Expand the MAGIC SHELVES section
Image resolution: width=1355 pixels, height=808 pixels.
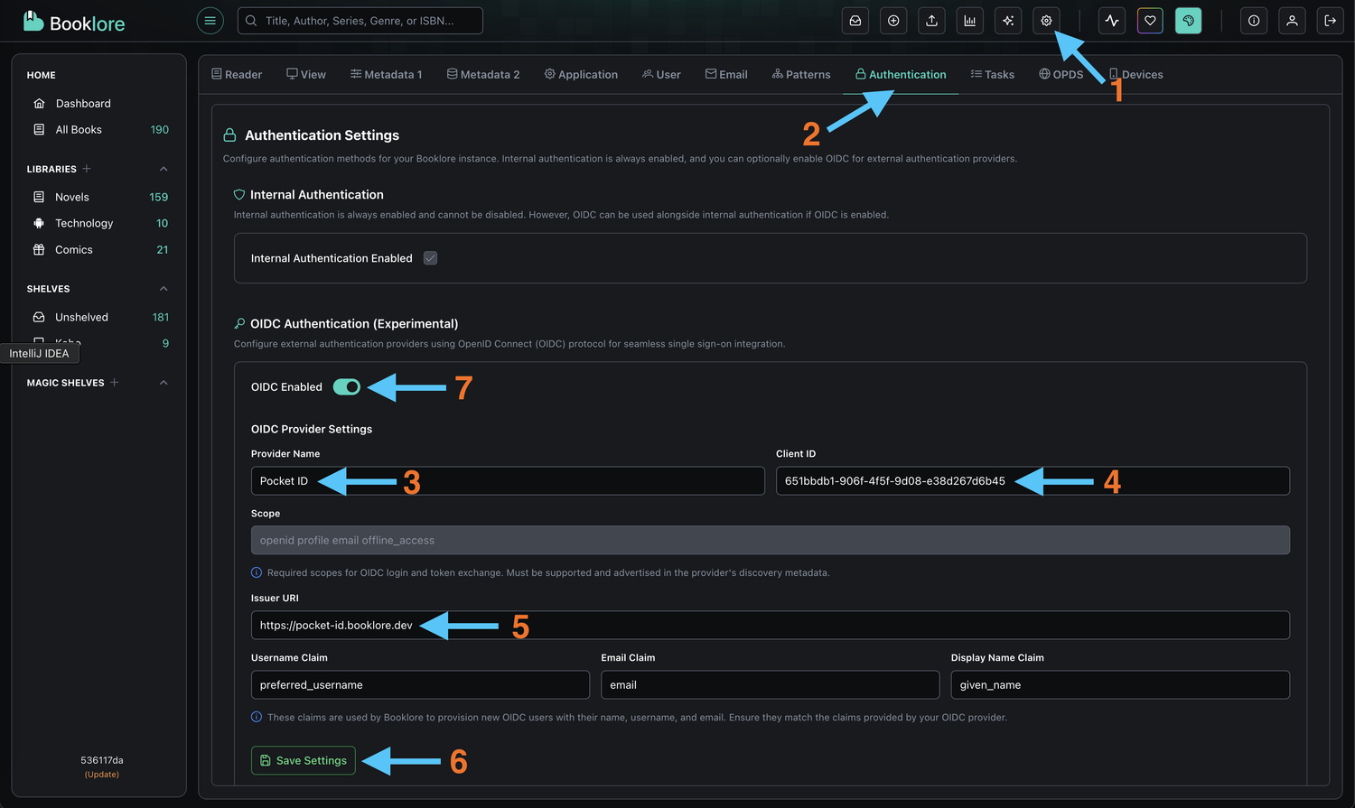[x=164, y=382]
